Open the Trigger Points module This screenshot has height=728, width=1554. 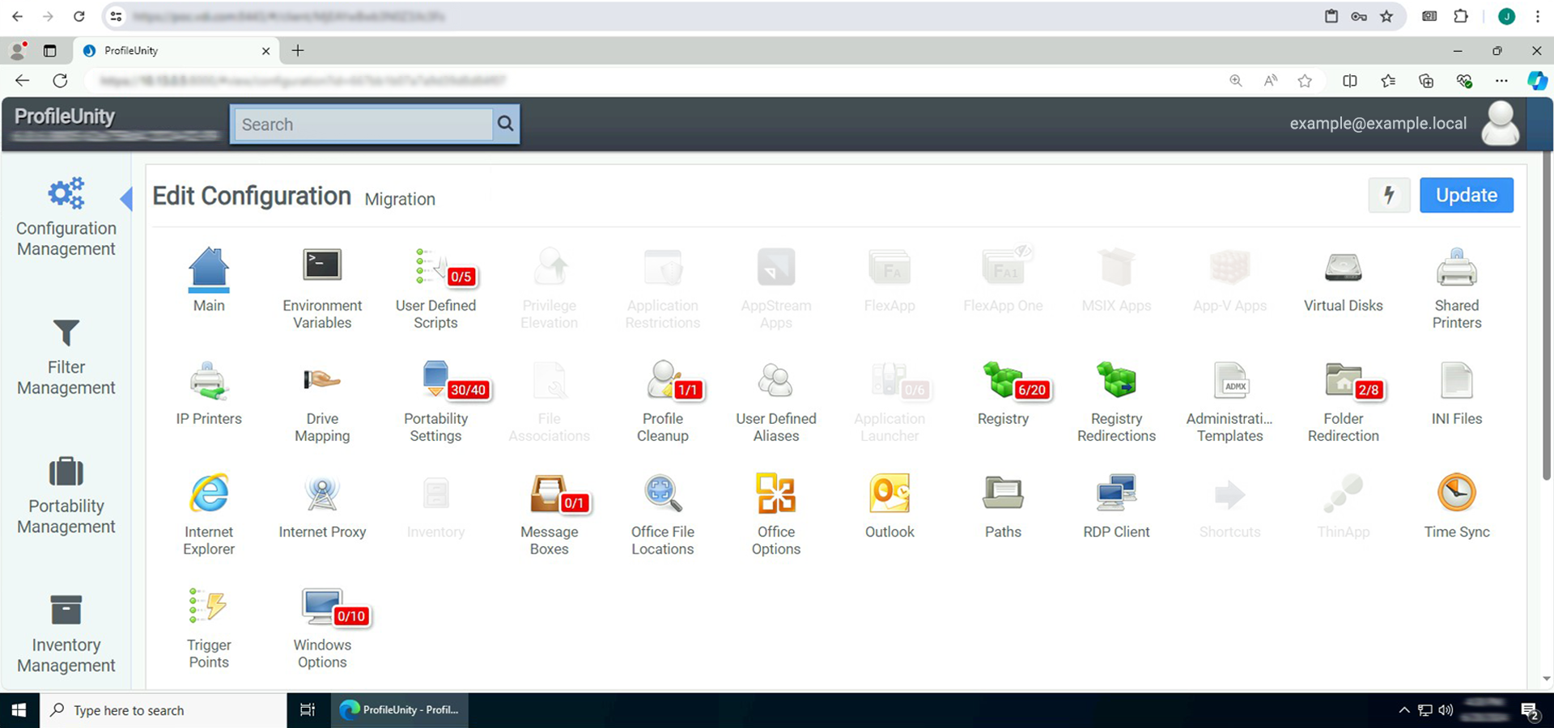(209, 629)
